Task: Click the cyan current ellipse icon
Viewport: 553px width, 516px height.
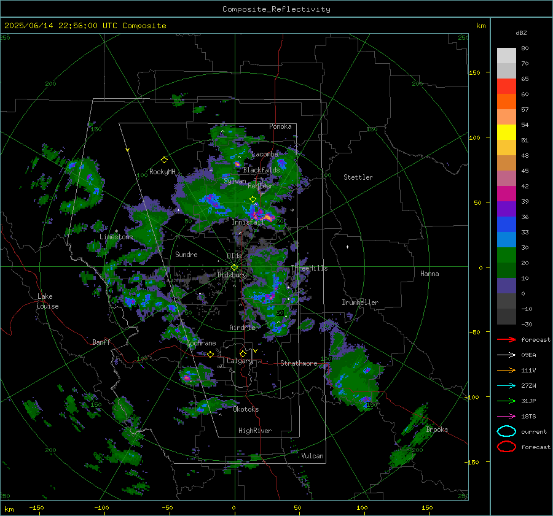Action: (506, 431)
